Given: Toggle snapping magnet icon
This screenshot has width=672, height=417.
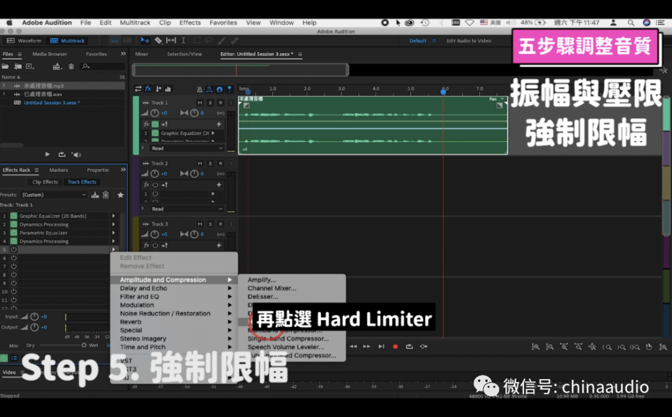Looking at the screenshot, I should [220, 89].
